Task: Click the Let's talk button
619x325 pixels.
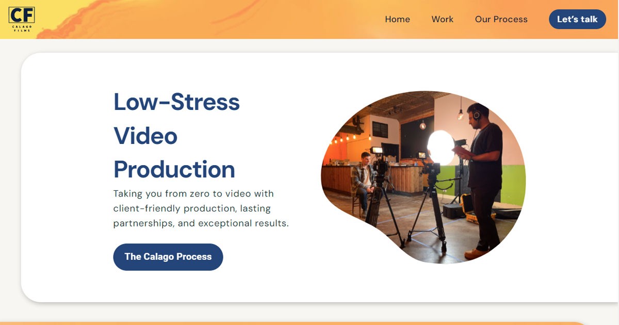Action: pyautogui.click(x=577, y=19)
